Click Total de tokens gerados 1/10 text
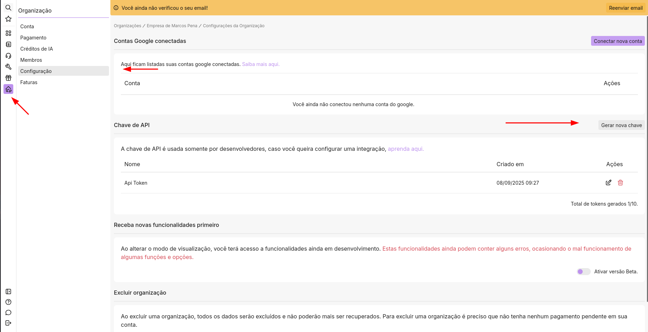Screen dimensions: 648x332 (x=604, y=204)
